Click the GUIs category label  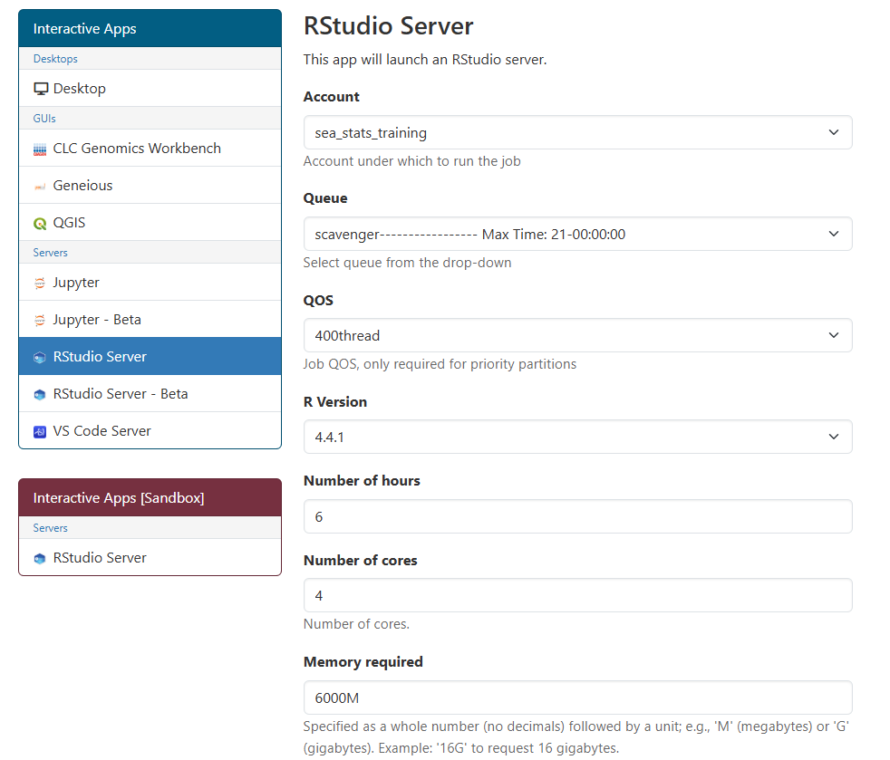tap(44, 118)
